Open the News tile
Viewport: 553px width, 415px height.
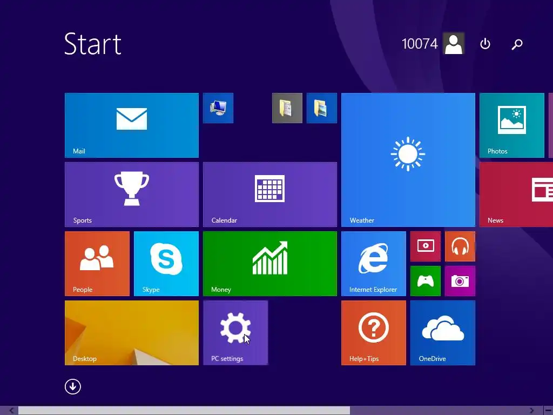click(516, 195)
